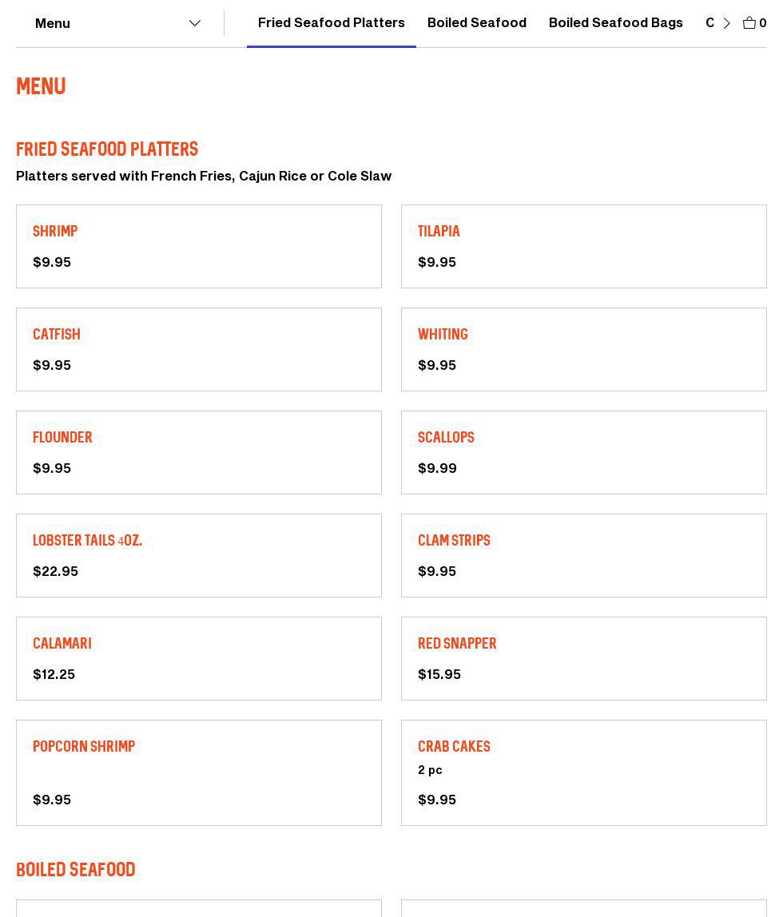
Task: Open Lobster Tails 4oz. item
Action: [198, 555]
